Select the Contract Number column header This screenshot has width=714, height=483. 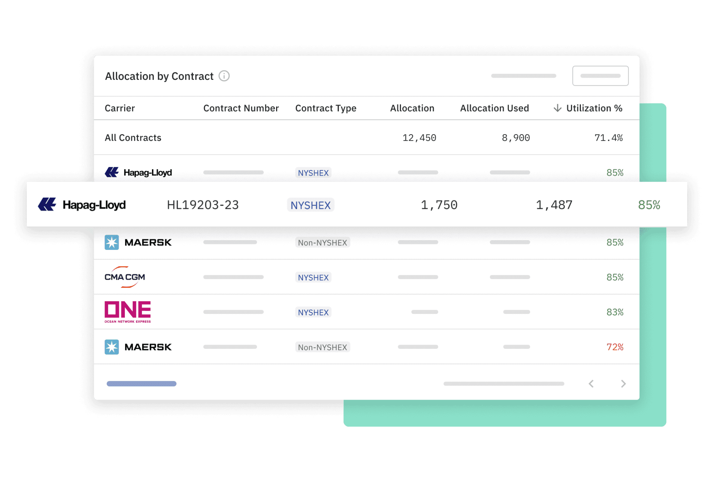241,108
